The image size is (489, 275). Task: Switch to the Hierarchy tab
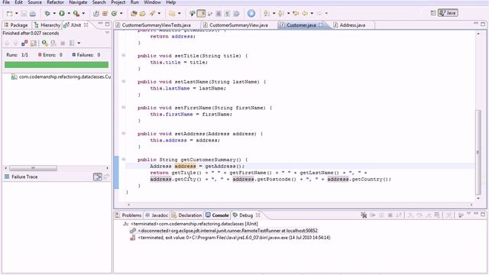pos(47,25)
